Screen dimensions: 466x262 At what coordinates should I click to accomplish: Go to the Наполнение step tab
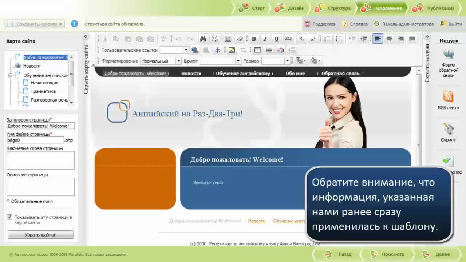click(382, 8)
